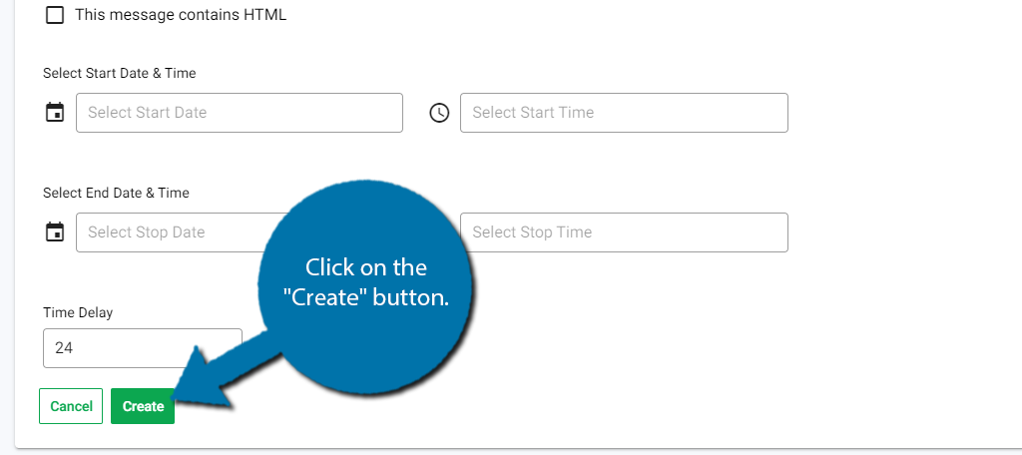The image size is (1022, 455).
Task: Select the Time Delay field showing 24
Action: [x=142, y=348]
